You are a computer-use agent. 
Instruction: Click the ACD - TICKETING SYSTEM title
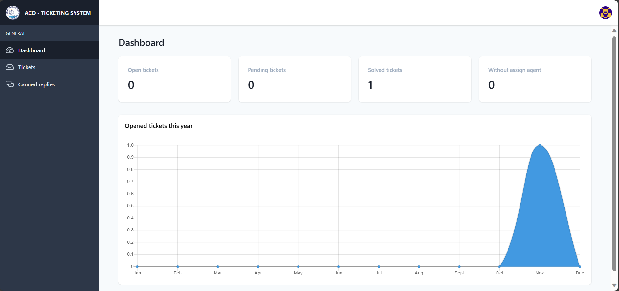pos(58,13)
